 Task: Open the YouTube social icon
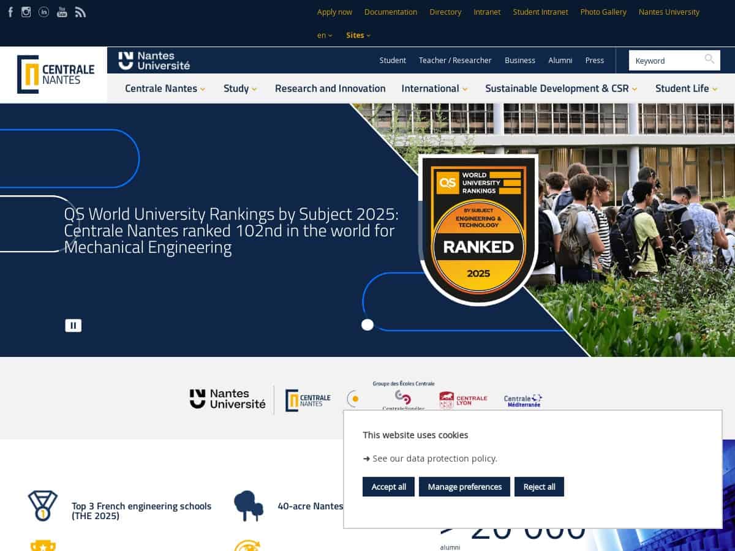[x=62, y=12]
